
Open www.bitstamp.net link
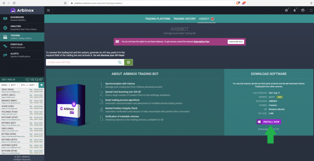[x=11, y=119]
